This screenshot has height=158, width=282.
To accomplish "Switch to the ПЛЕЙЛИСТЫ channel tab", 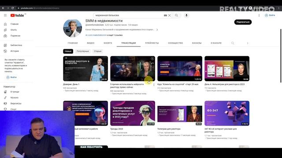I will 152,43.
